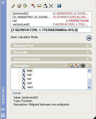Screen dimensions: 96x119
Task: Click the calculator expression input box
Action: (x=51, y=30)
